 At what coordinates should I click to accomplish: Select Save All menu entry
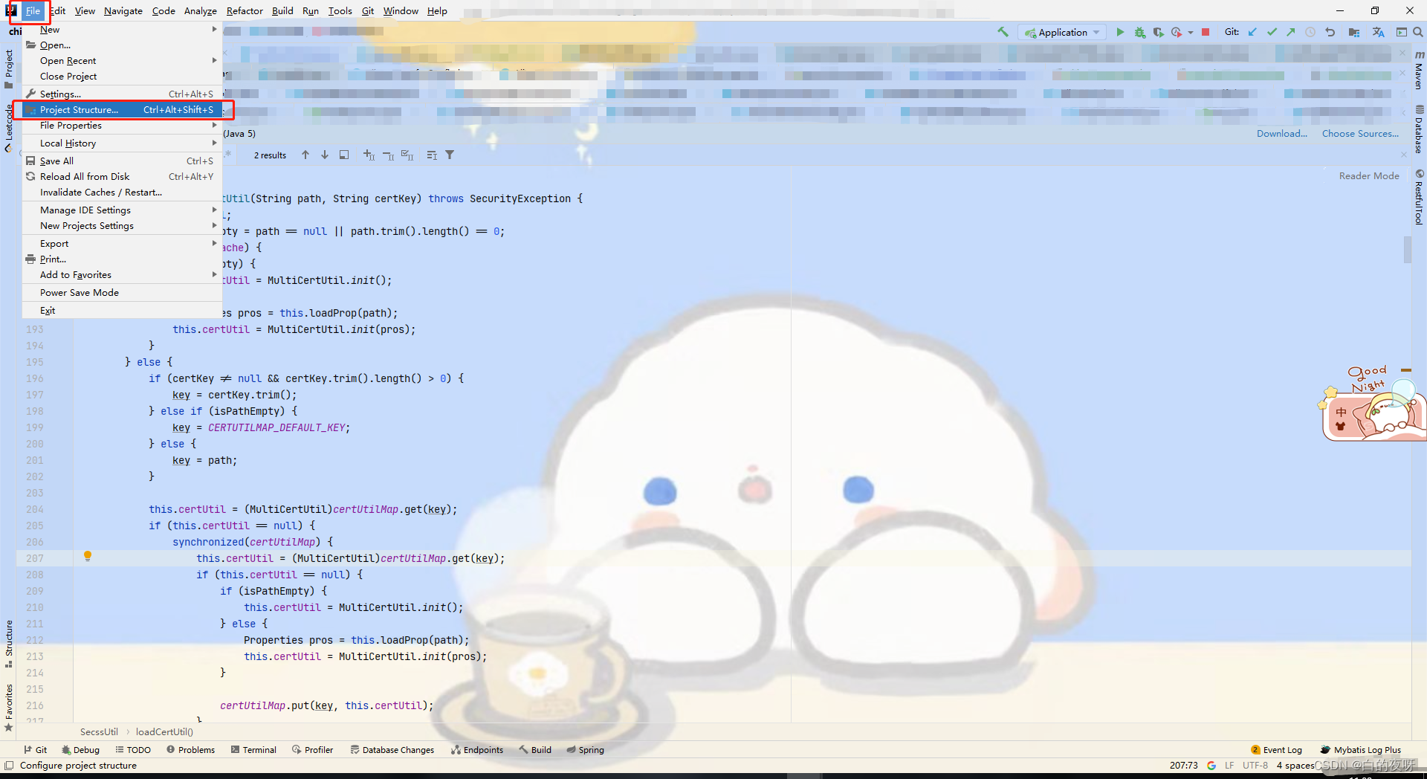(123, 161)
